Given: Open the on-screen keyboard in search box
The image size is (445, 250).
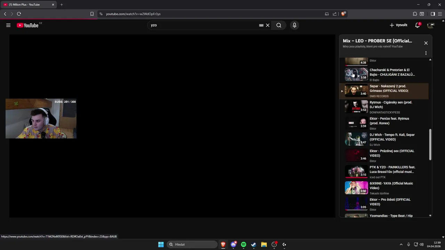Looking at the screenshot, I should [x=261, y=25].
